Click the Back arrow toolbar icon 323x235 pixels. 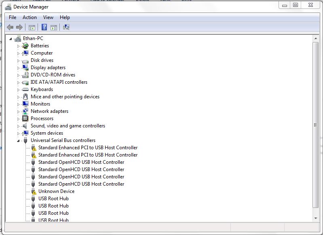click(x=10, y=27)
